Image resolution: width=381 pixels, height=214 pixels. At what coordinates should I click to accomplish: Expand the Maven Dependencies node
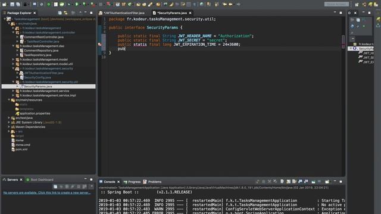(9, 127)
